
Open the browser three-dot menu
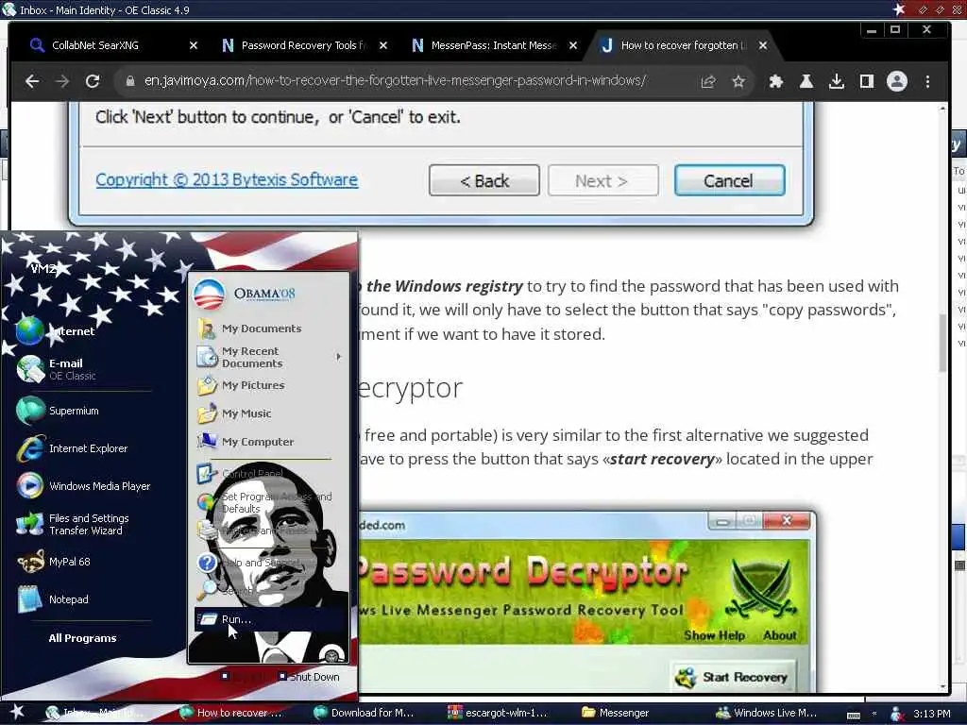point(927,81)
